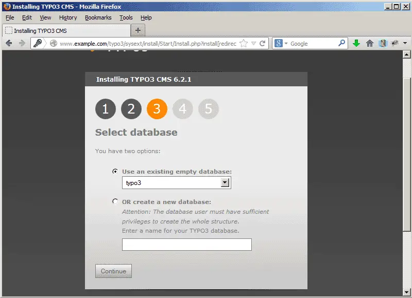This screenshot has width=412, height=298.
Task: Go to Home page icon
Action: 370,43
